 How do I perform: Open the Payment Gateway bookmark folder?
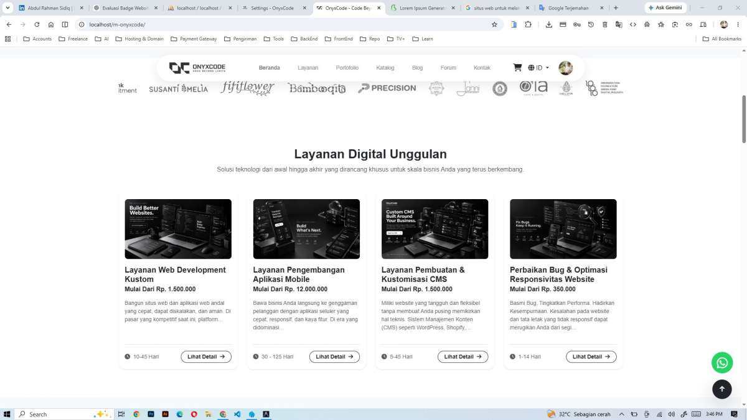[x=194, y=39]
